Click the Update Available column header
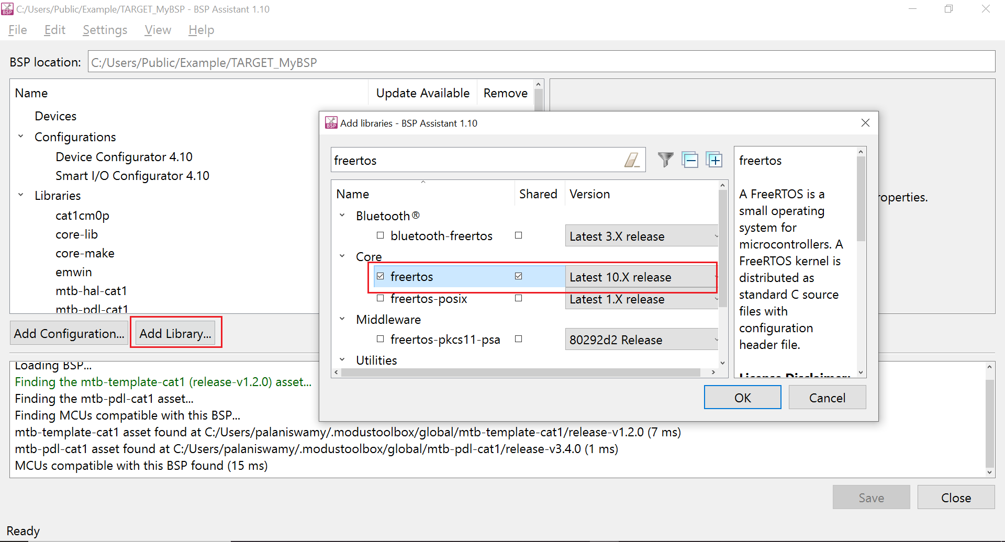Image resolution: width=1005 pixels, height=542 pixels. tap(422, 93)
